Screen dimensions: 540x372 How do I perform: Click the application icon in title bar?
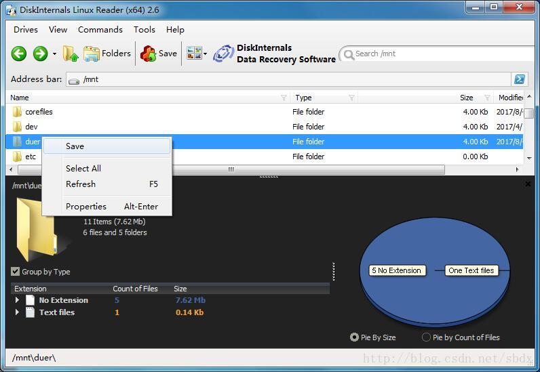click(12, 10)
